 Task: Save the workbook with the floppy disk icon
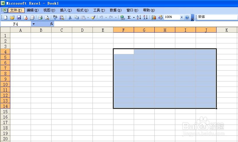pos(19,17)
